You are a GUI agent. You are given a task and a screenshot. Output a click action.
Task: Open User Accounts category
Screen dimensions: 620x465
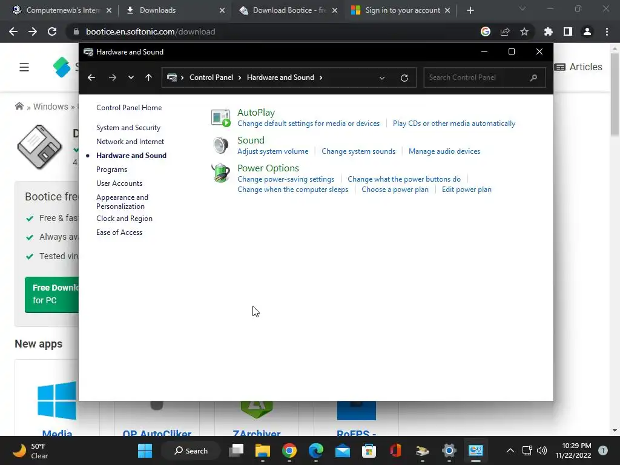119,183
